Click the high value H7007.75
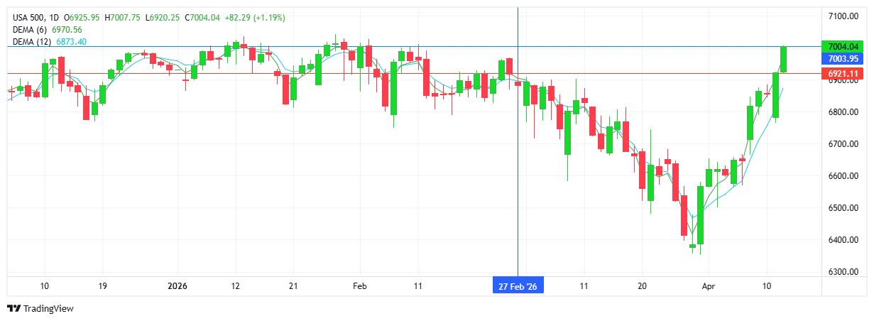 [122, 16]
